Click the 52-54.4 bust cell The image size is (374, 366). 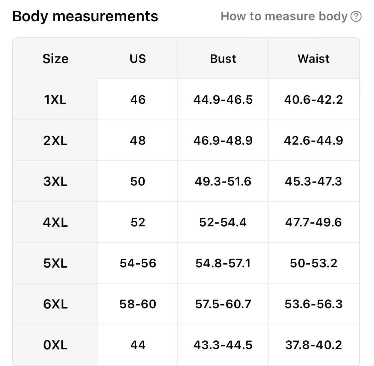pos(223,222)
